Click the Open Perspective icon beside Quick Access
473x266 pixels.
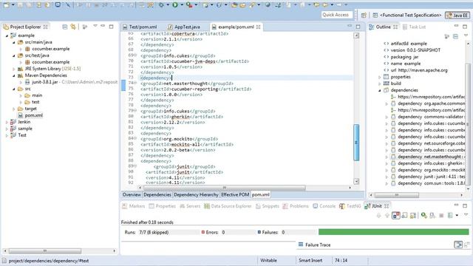click(364, 15)
